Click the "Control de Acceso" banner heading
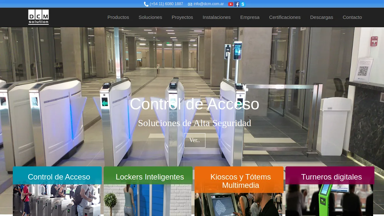The image size is (384, 216). [x=195, y=104]
